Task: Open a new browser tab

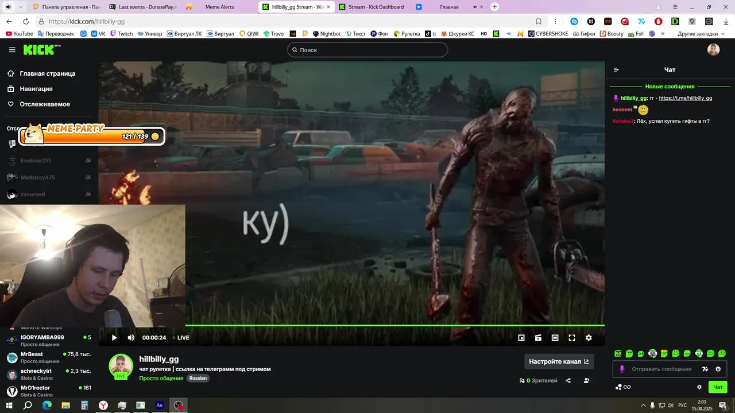Action: pyautogui.click(x=495, y=7)
